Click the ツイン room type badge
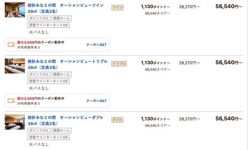248x150 pixels. tap(118, 8)
